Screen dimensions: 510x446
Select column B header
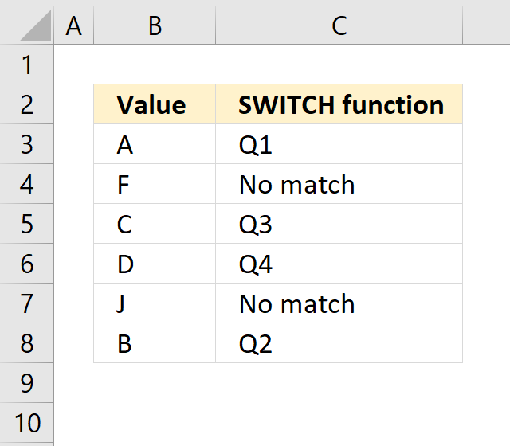coord(155,25)
